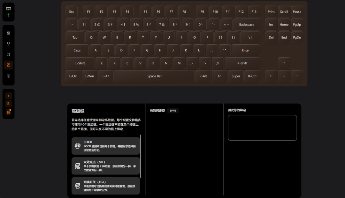Viewport: 345px width, 198px height.
Task: Click the green wireless connection icon
Action: coord(8,15)
